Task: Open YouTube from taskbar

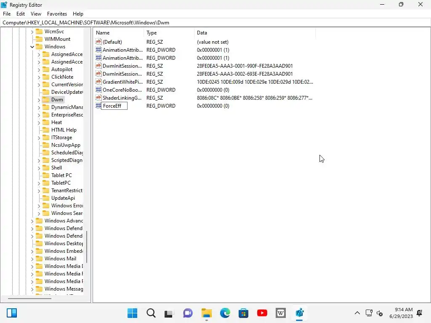Action: (262, 313)
